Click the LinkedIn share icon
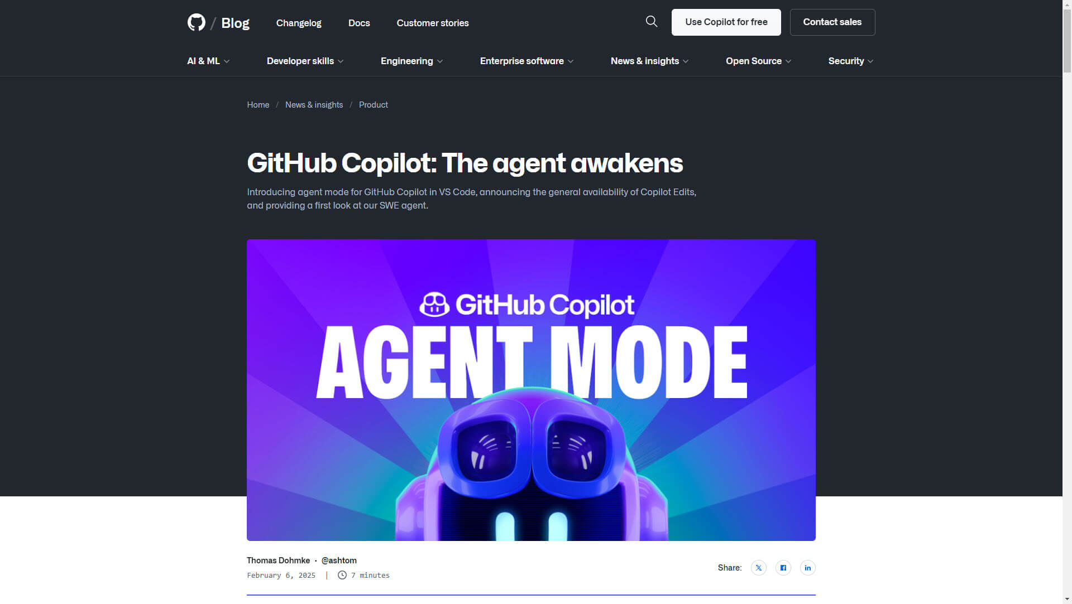Screen dimensions: 1072x604 pos(807,567)
